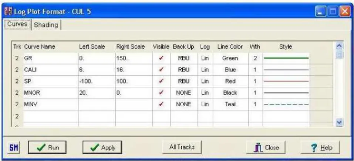Click the scroll down arrow of curve table
354x161 pixels.
(x=339, y=122)
